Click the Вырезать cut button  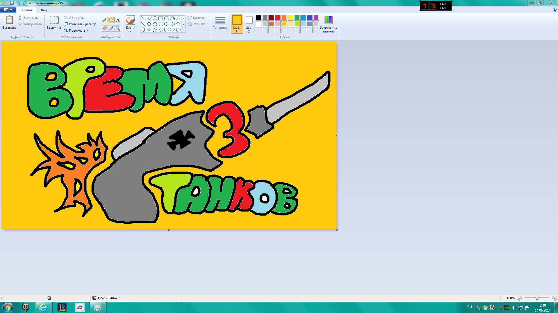click(28, 18)
